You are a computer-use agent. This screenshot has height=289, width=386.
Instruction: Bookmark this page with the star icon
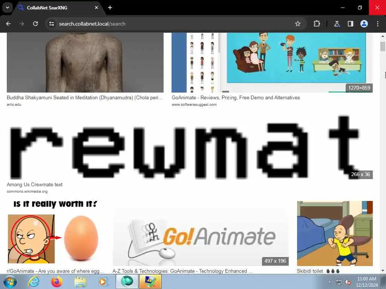point(298,24)
